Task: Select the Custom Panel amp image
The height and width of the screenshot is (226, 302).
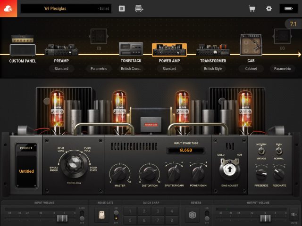Action: (x=23, y=45)
